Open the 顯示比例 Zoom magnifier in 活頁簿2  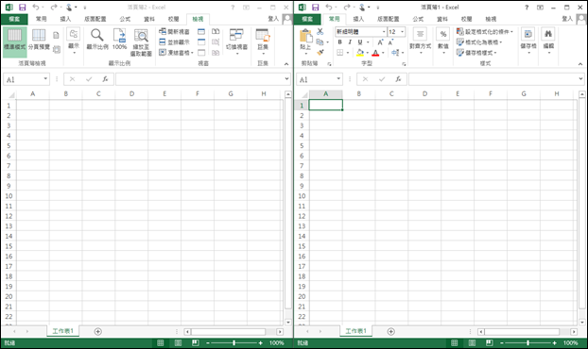pyautogui.click(x=97, y=40)
